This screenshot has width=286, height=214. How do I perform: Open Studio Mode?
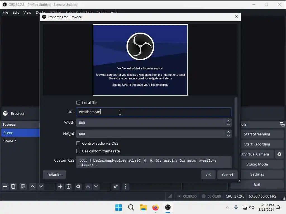click(x=257, y=164)
